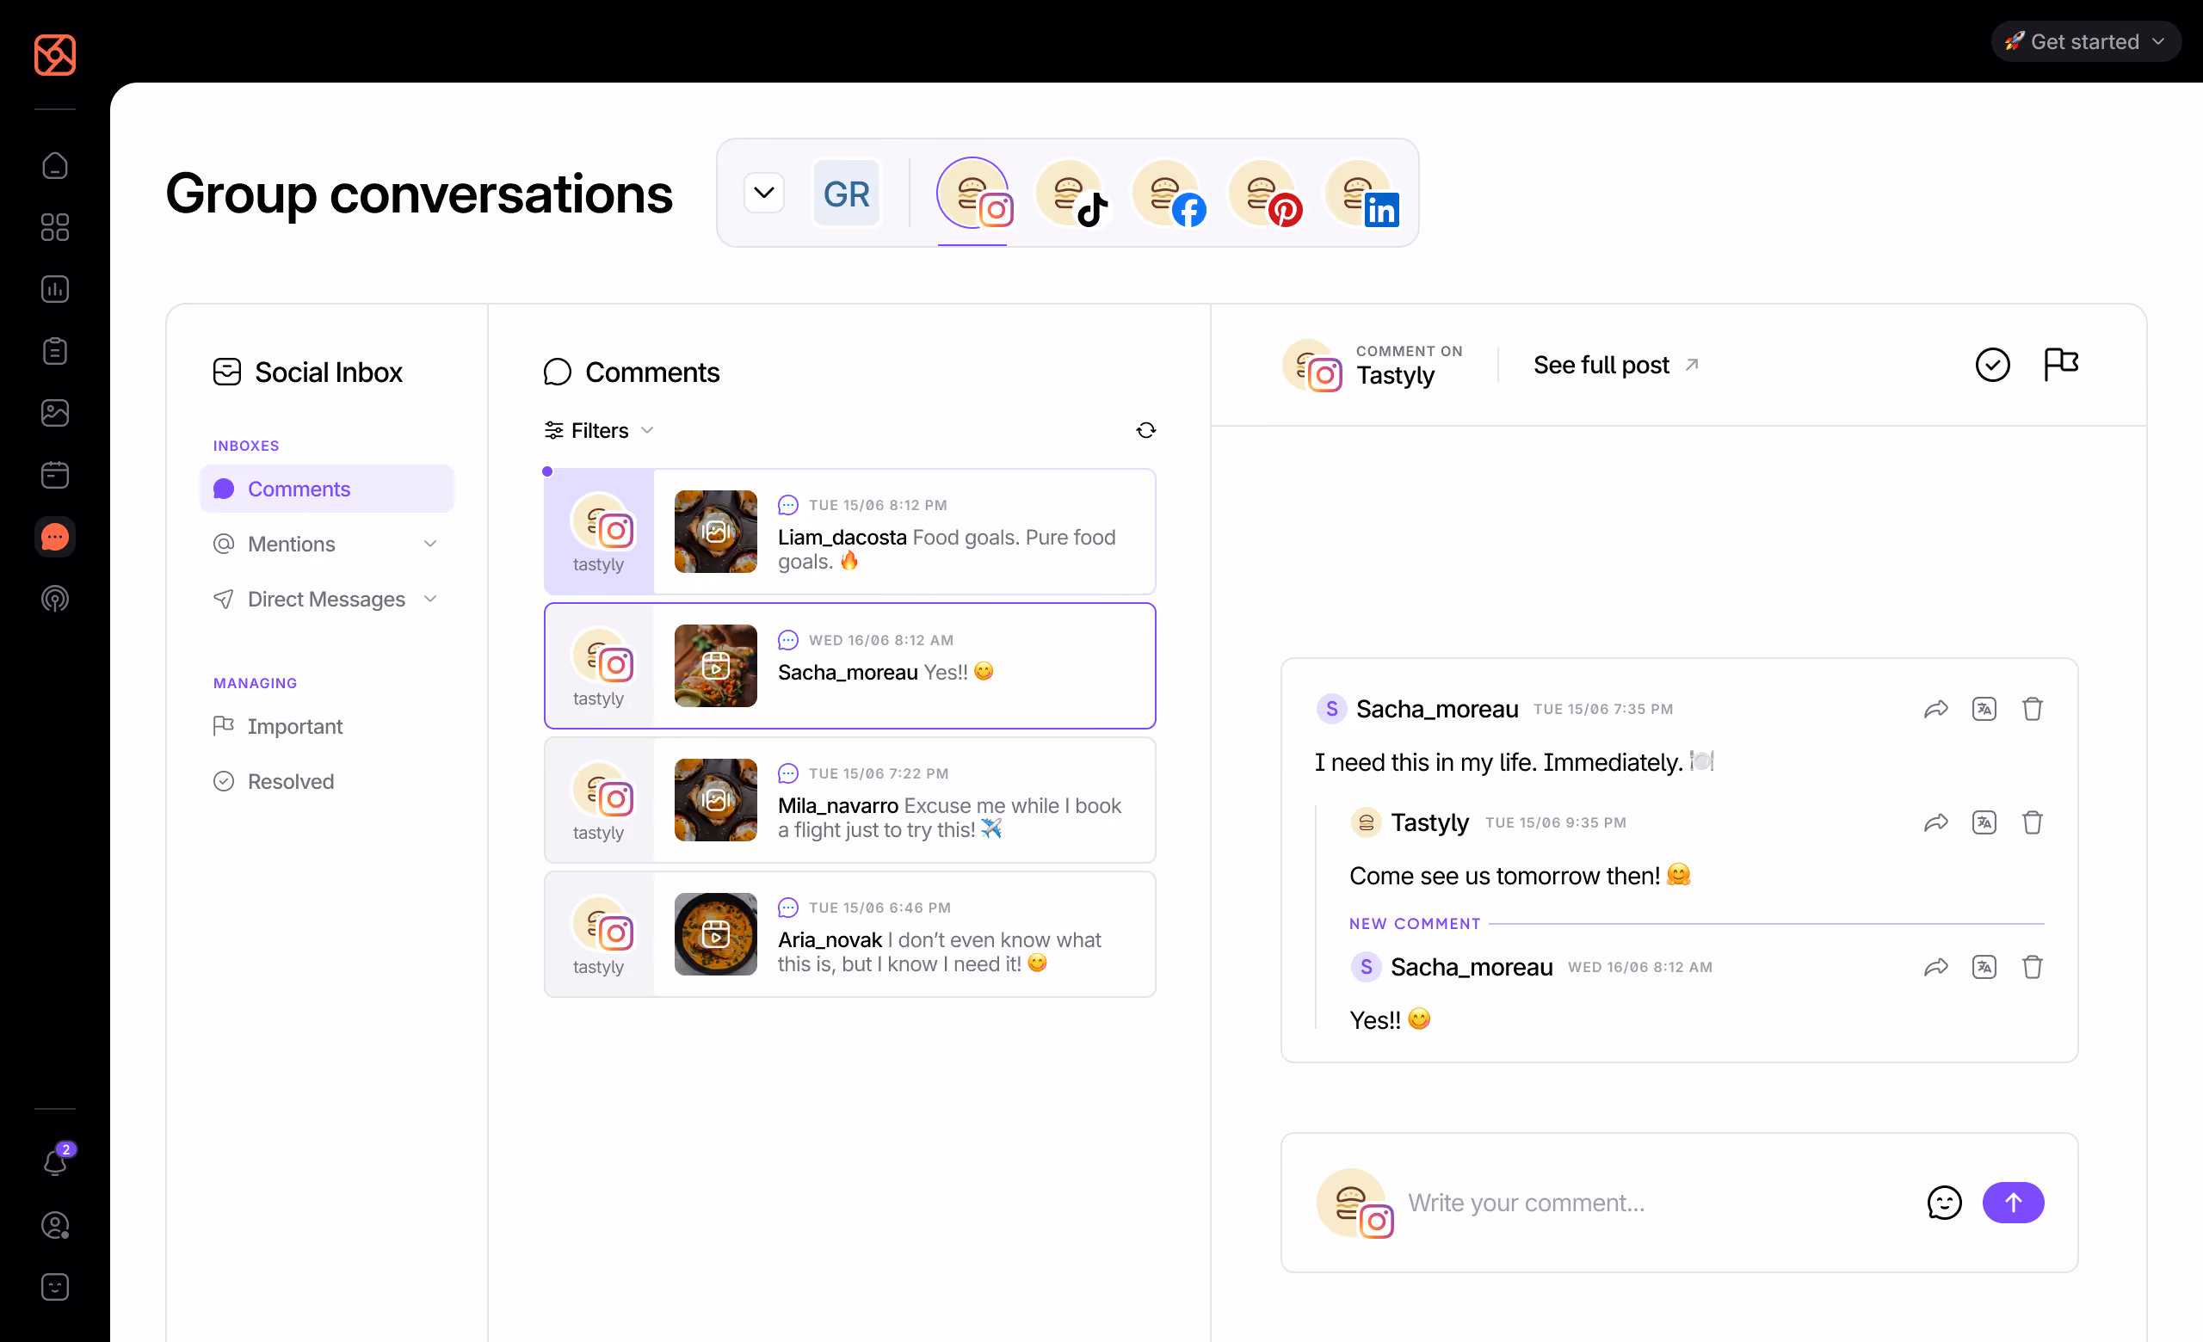The image size is (2203, 1342).
Task: Open notifications bell with badge 2
Action: [x=54, y=1161]
